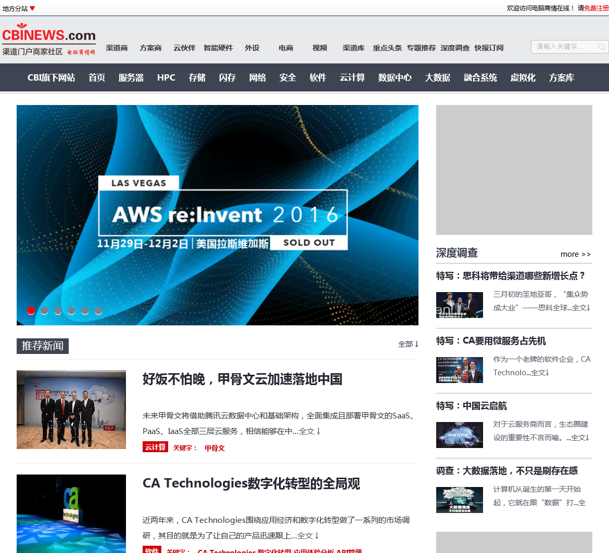Image resolution: width=609 pixels, height=553 pixels.
Task: Expand 全文 on Cisco feature summary
Action: coord(581,308)
